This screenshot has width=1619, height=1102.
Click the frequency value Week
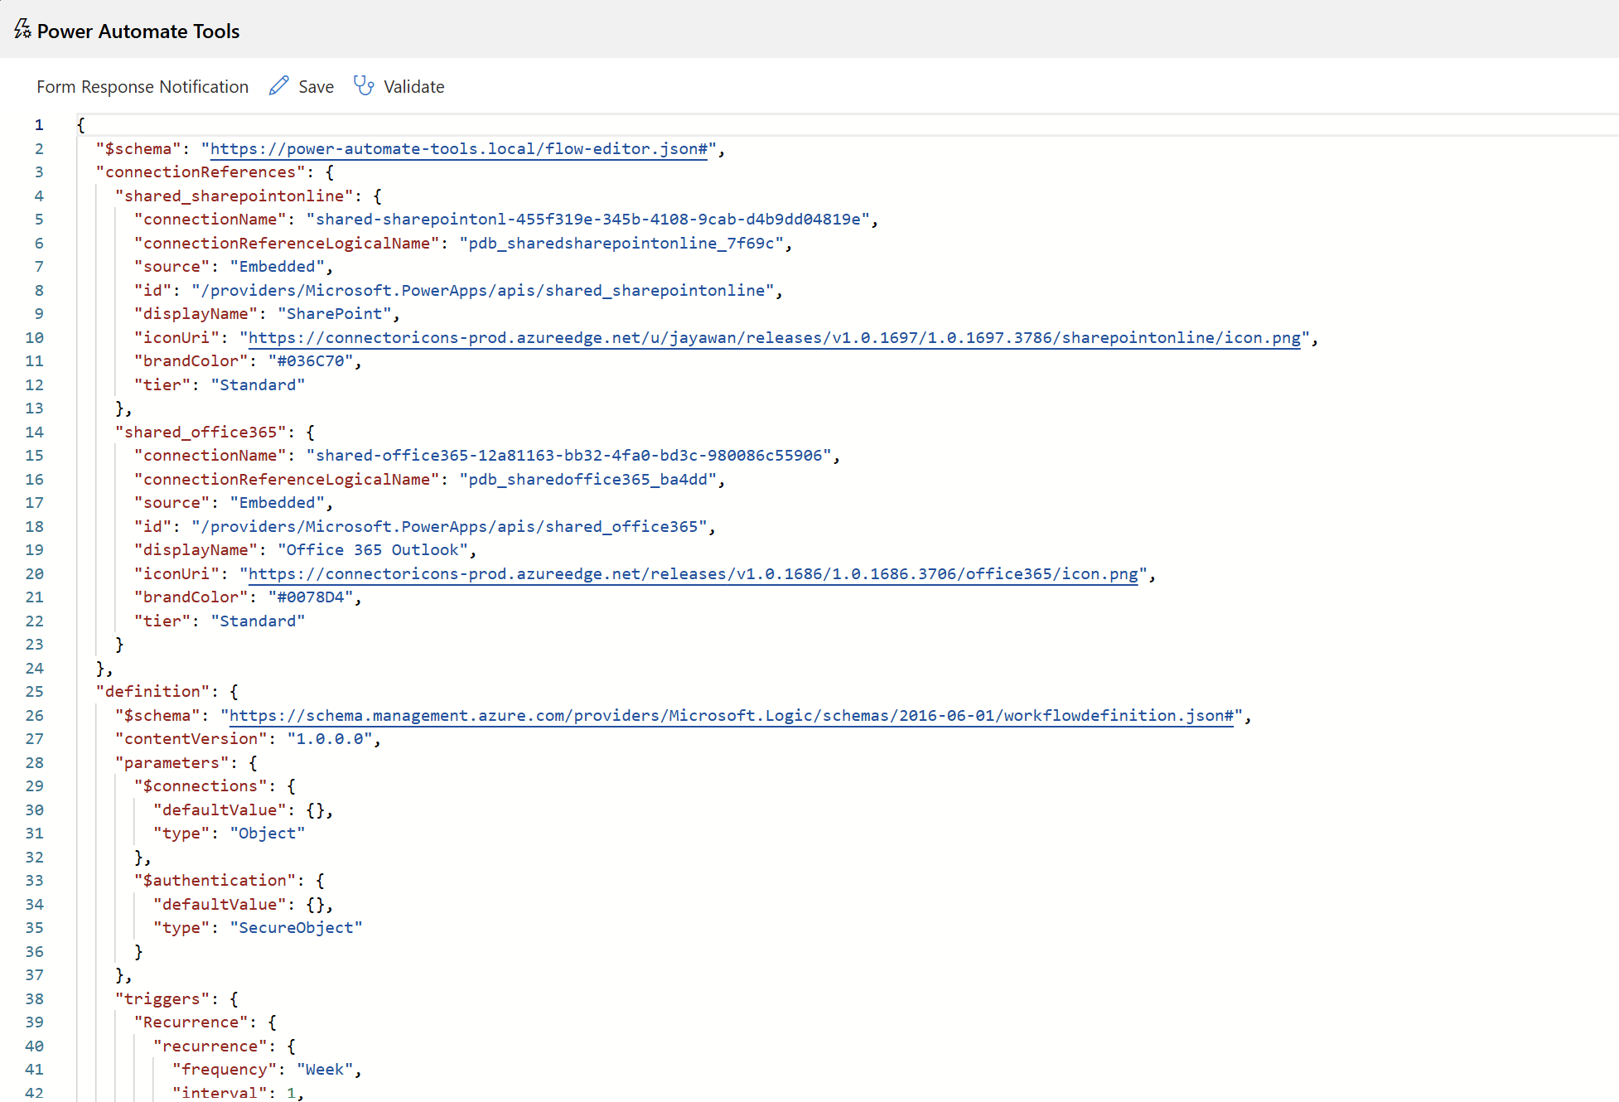(x=326, y=1069)
